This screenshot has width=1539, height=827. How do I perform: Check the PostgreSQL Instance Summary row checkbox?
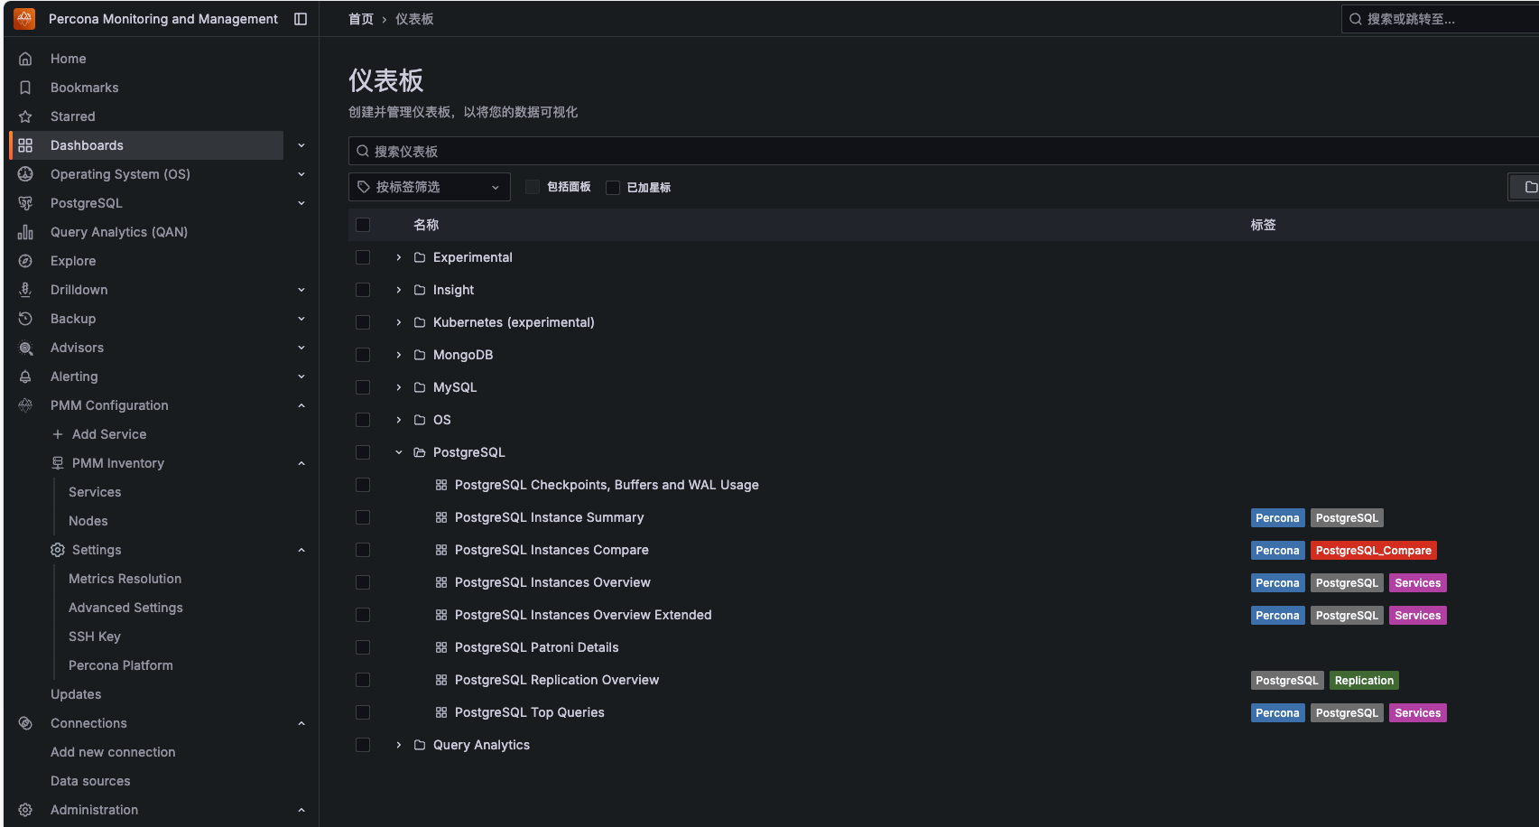[x=363, y=517]
